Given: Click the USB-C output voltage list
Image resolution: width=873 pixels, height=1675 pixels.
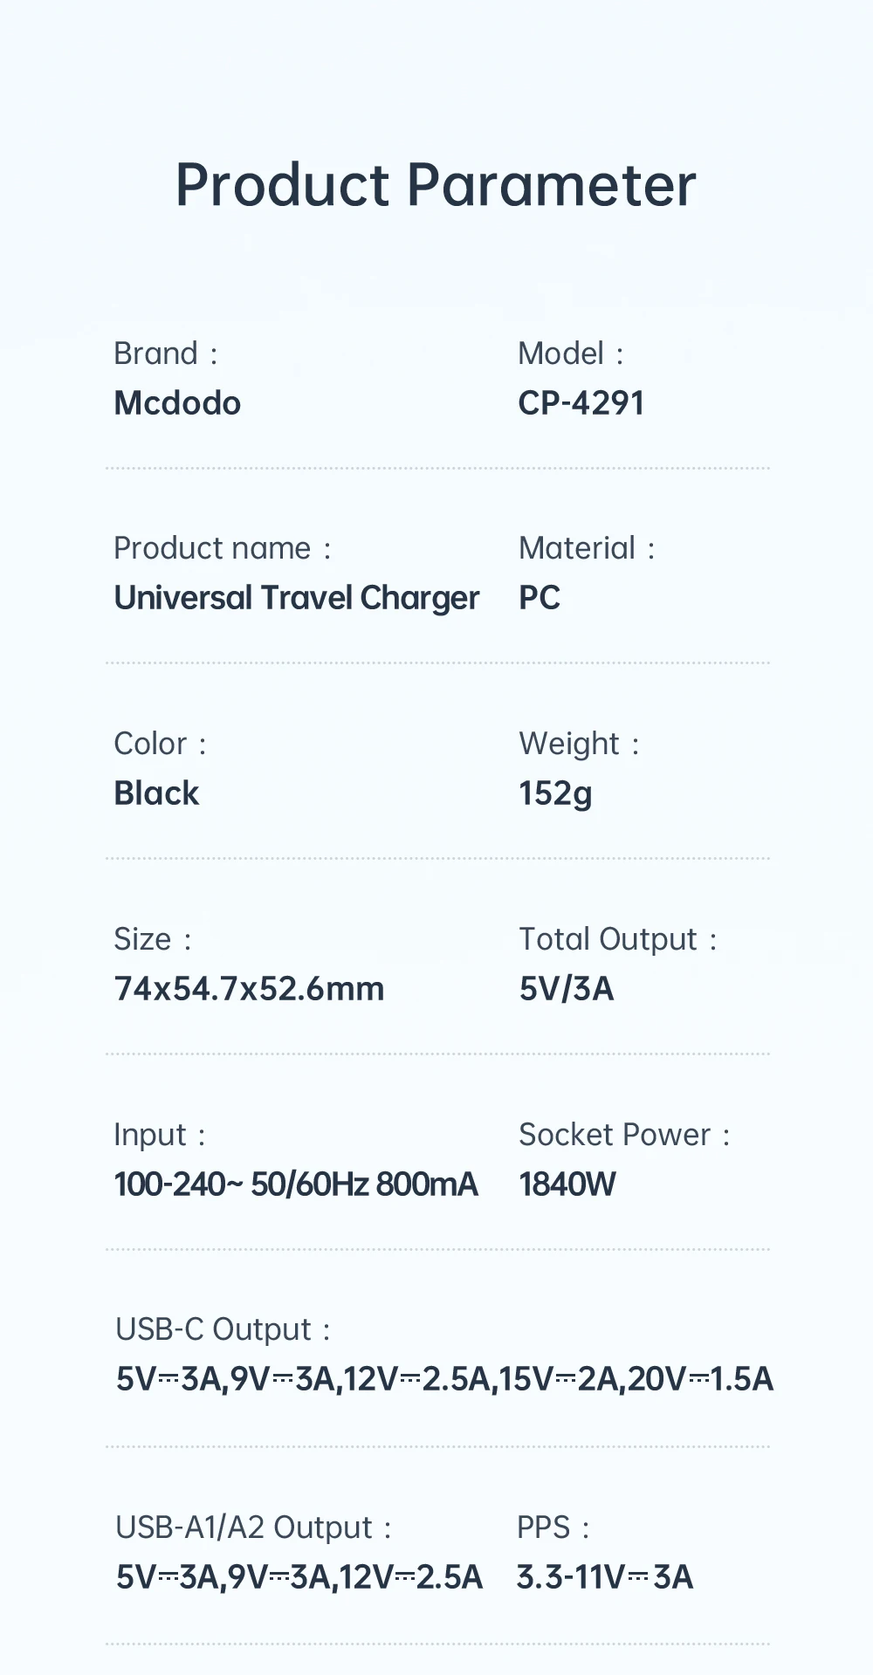Looking at the screenshot, I should 444,1379.
